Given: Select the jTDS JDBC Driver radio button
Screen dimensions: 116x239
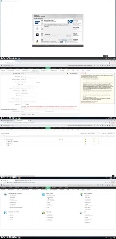Looking at the screenshot, I should click(x=21, y=102).
